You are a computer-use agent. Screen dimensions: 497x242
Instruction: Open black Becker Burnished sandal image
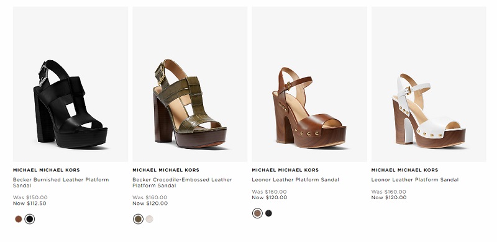[x=70, y=84]
